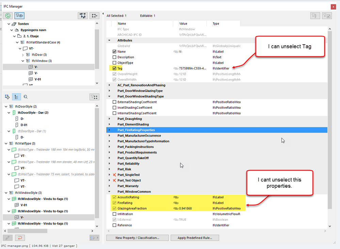Collapse Pset_WindowCommon group
The width and height of the screenshot is (340, 249).
coord(109,192)
